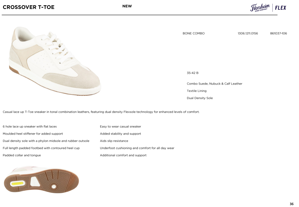Select the Padded collar and tongue feature
The width and height of the screenshot is (299, 207).
22,155
